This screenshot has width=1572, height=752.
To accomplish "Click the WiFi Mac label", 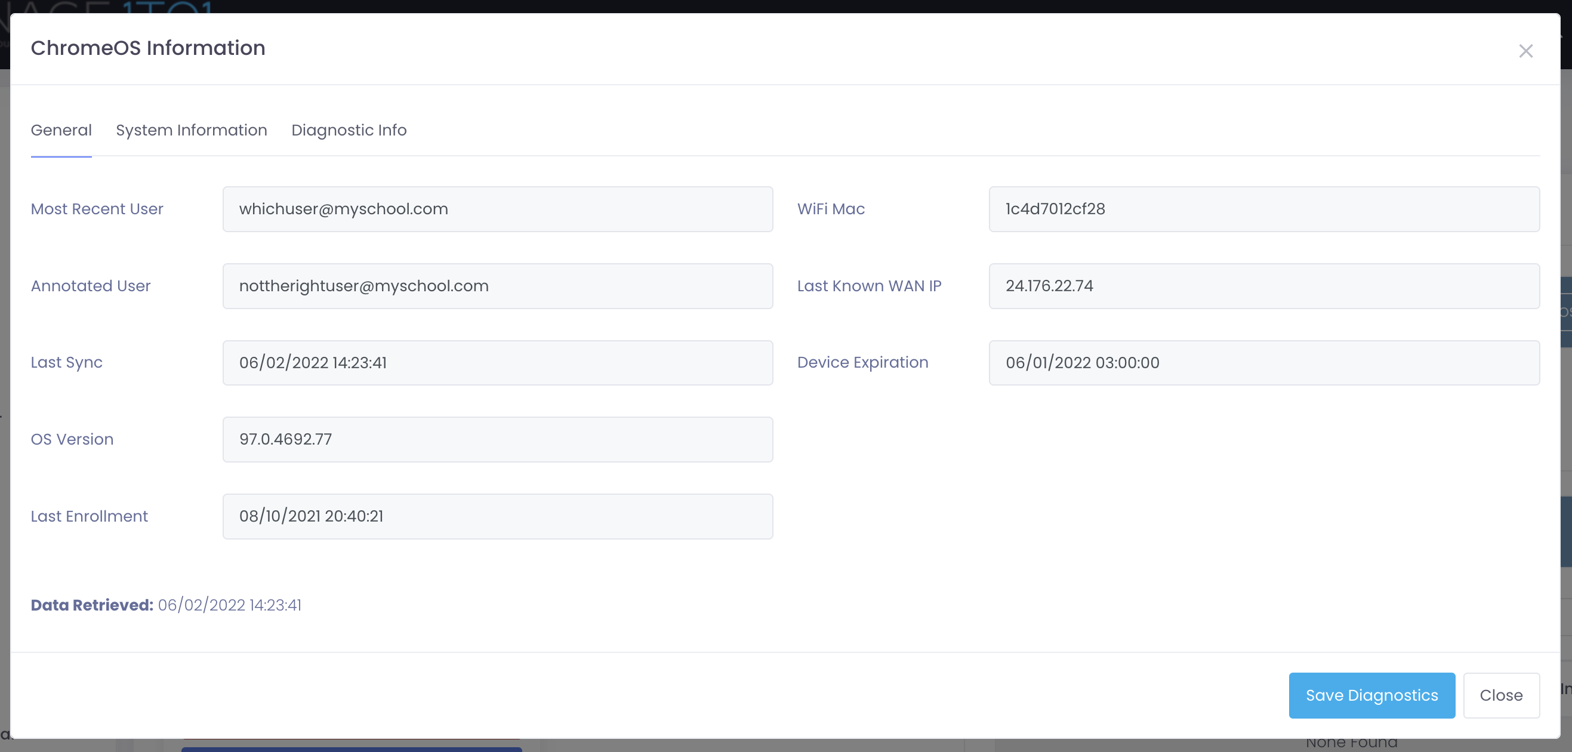I will (x=831, y=209).
